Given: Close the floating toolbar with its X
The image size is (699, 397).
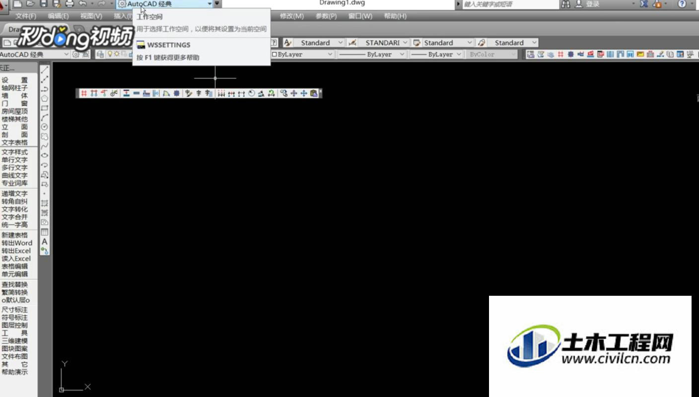Looking at the screenshot, I should 321,90.
